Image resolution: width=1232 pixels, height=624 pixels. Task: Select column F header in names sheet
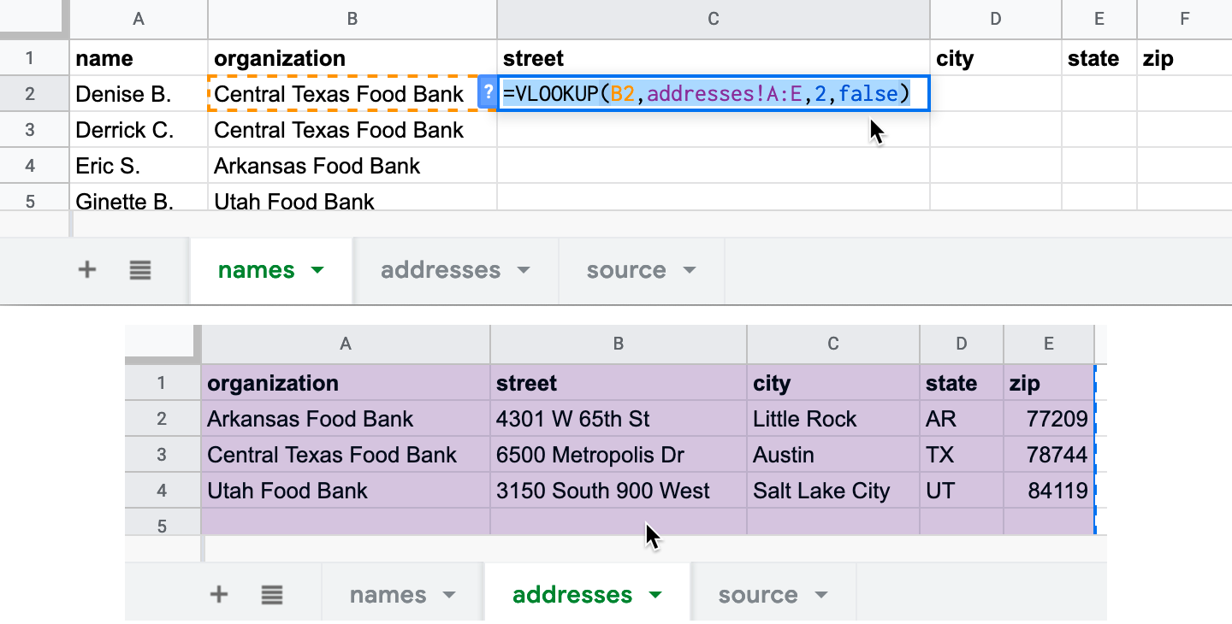coord(1185,19)
